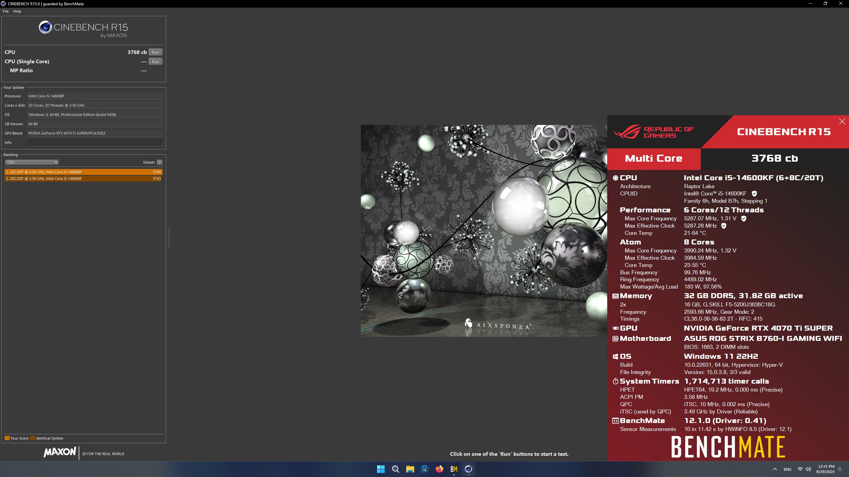Click the rendered Cinebench scene image
849x477 pixels.
pos(484,231)
